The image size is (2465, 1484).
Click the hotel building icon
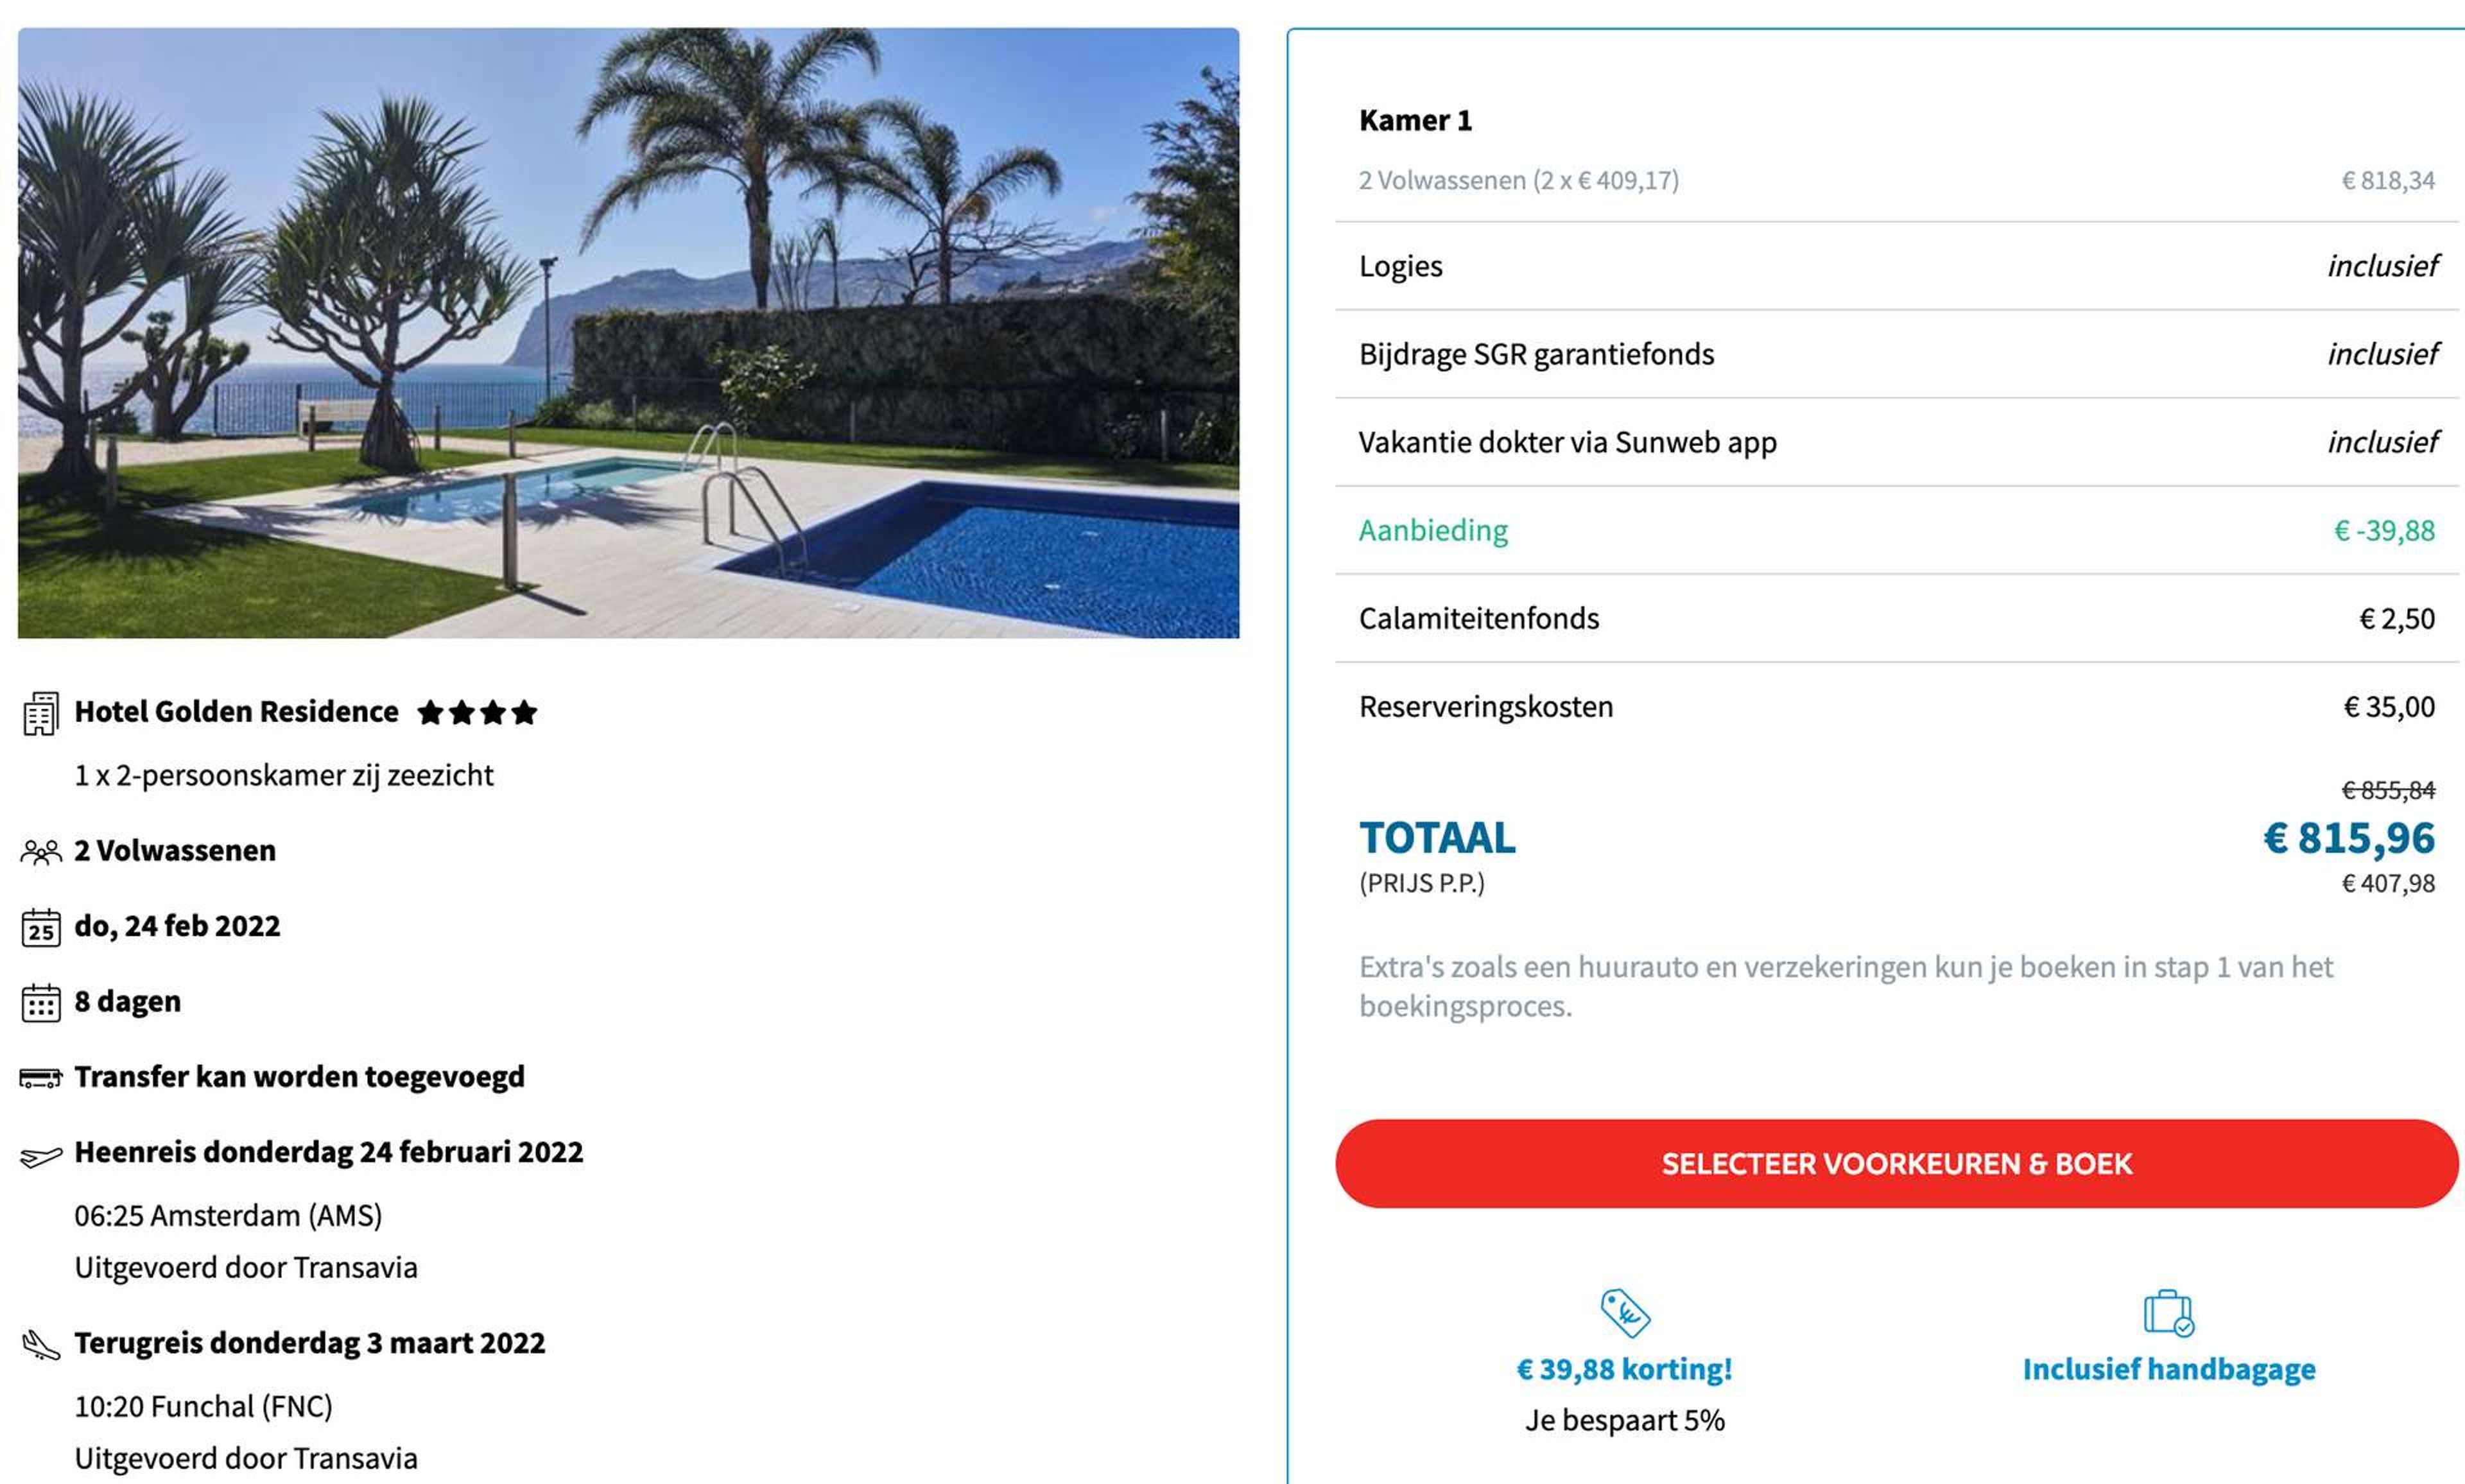[41, 713]
